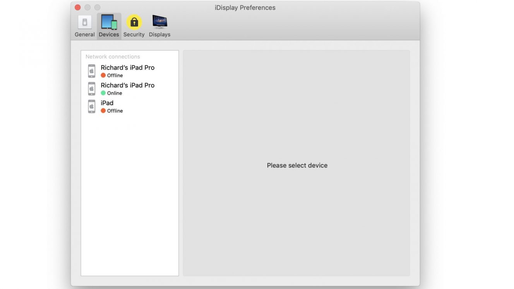
Task: Open the Security lock icon
Action: [134, 22]
